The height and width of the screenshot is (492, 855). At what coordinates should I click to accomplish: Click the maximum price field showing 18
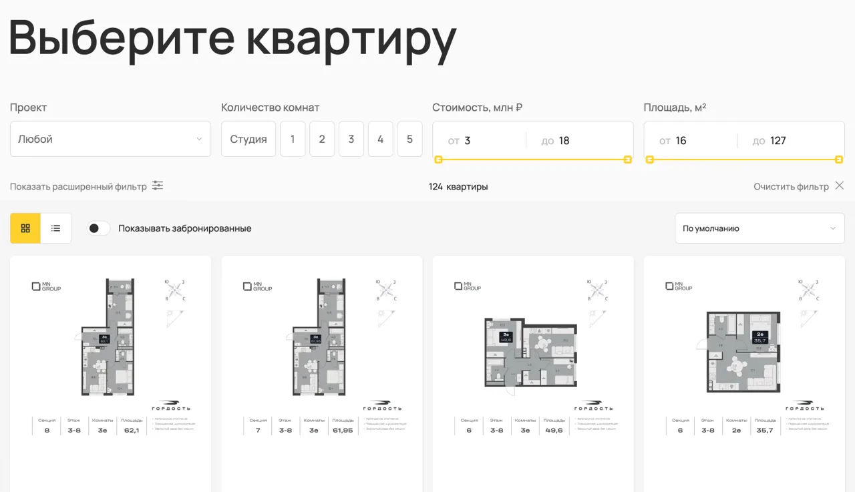click(579, 140)
